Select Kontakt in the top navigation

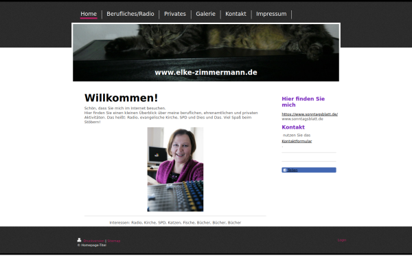[x=236, y=14]
